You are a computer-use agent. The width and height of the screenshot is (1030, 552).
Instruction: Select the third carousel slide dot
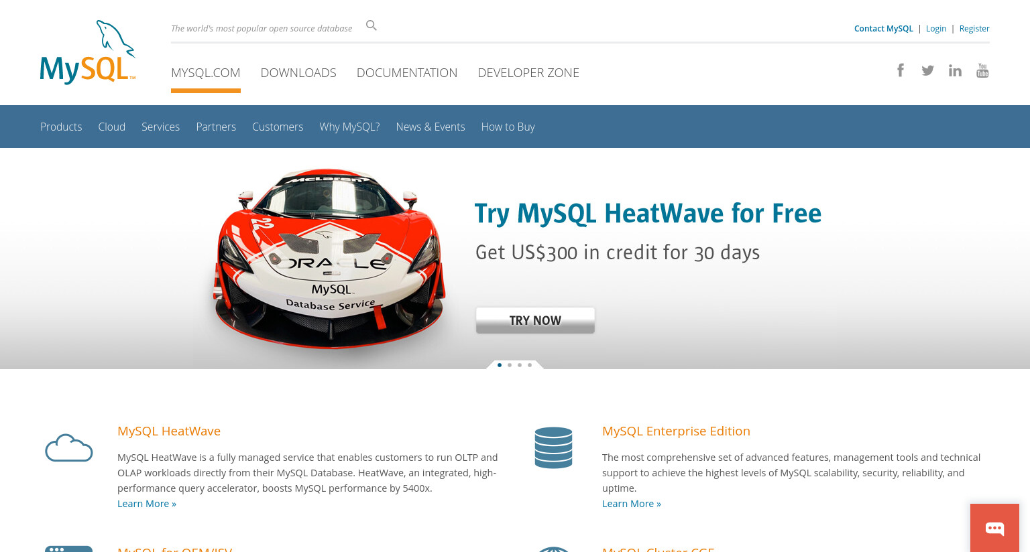point(520,365)
